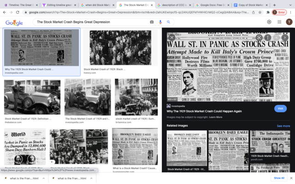Open tab search dropdown chevron
Screen dimensions: 295x184
(290, 5)
